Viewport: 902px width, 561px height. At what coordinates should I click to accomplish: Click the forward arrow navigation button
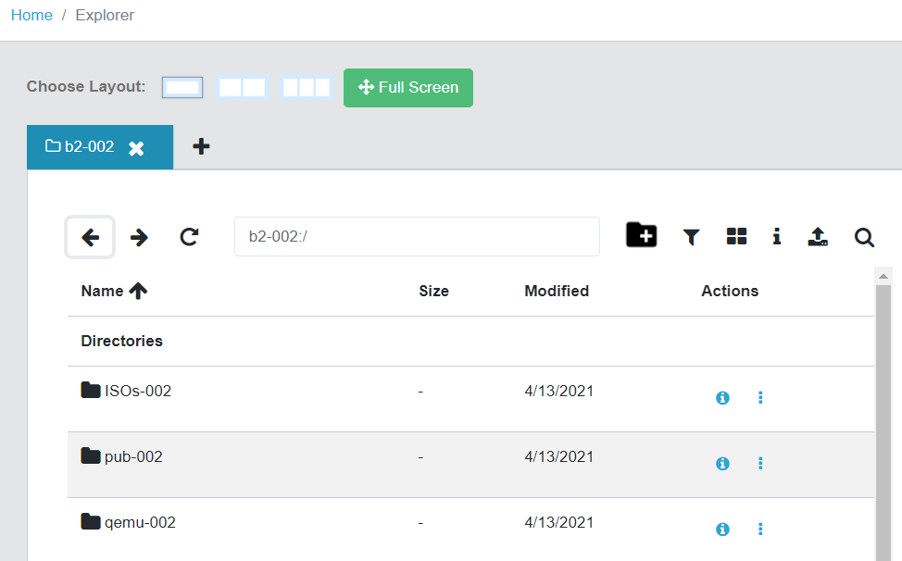139,237
